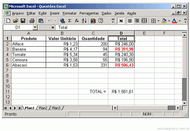Open the Ajuda menu
Screen dimensions: 190x131
click(x=131, y=13)
